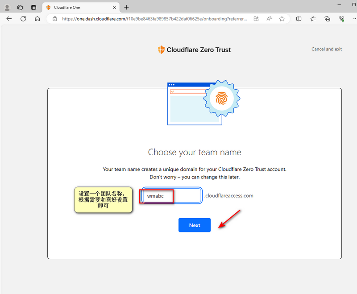Image resolution: width=357 pixels, height=294 pixels.
Task: Open split screen icon
Action: coord(299,19)
